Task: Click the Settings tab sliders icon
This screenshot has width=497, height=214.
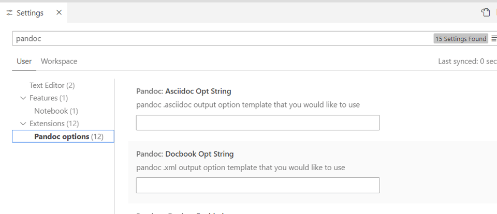Action: pyautogui.click(x=9, y=13)
